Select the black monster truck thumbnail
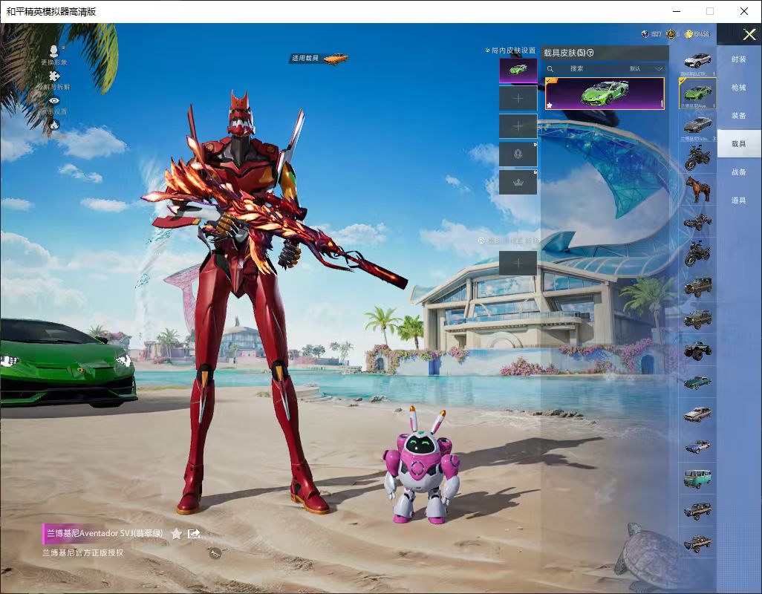Image resolution: width=762 pixels, height=594 pixels. pos(698,350)
